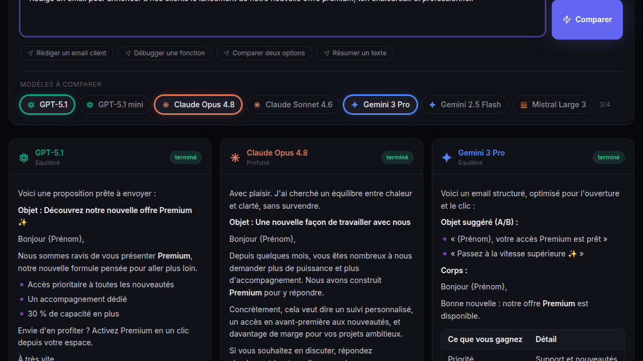This screenshot has width=643, height=361.
Task: Click bullet 'Un accompagnement dédié'
Action: [x=77, y=299]
